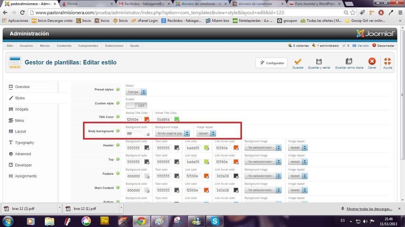Open Body background image dropdown
This screenshot has height=227, width=405.
coord(173,133)
